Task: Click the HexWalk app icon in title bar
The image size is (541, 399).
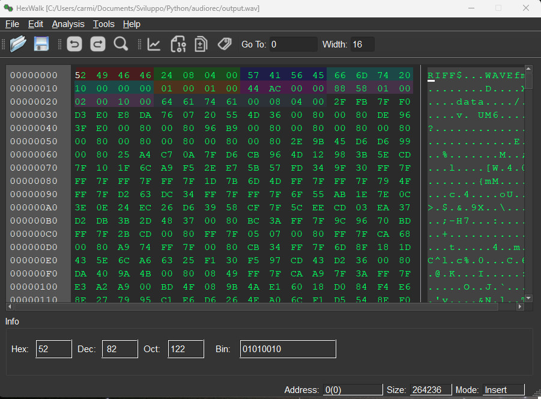Action: pyautogui.click(x=8, y=8)
